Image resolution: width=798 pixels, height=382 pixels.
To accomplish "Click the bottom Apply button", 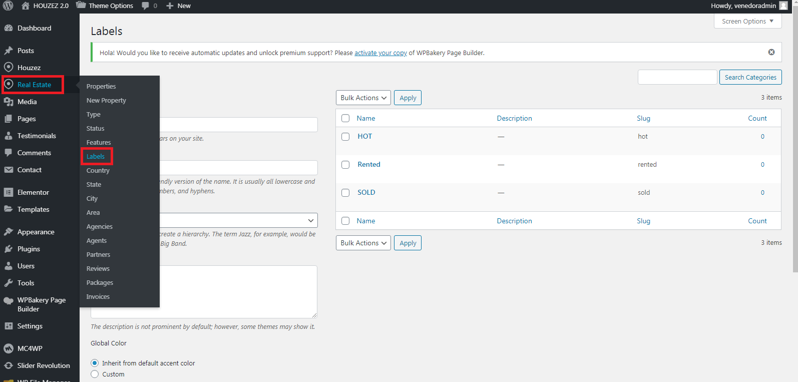I will point(408,243).
